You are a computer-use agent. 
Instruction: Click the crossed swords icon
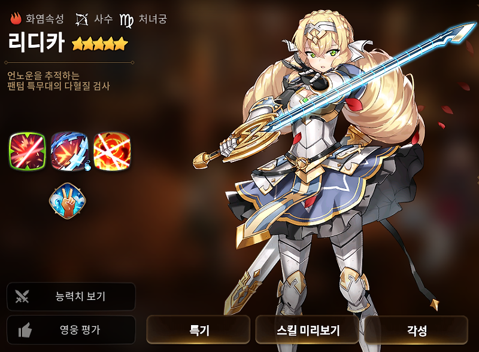22,296
